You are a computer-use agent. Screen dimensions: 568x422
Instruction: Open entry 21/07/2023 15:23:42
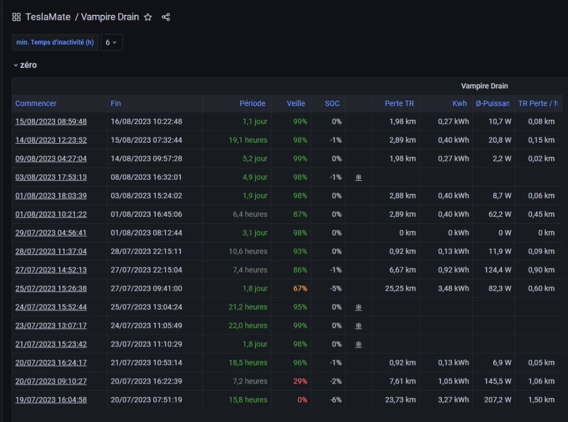(x=51, y=344)
